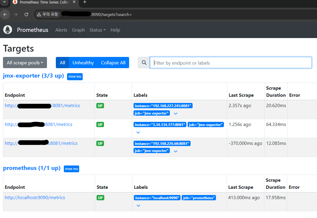Click the Targets page heading
Viewport: 317px width, 218px height.
point(18,49)
